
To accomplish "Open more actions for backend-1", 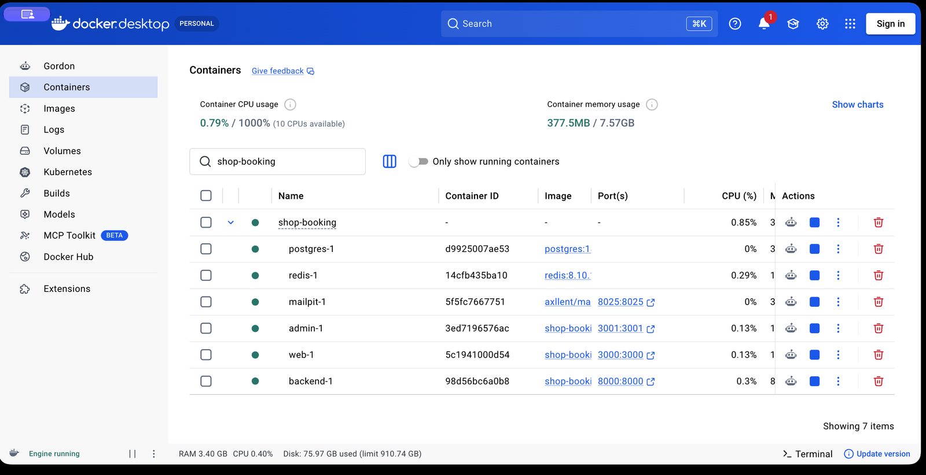I will pyautogui.click(x=838, y=381).
